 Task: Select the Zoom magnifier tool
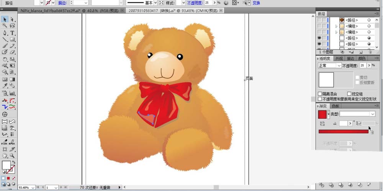[x=12, y=156]
